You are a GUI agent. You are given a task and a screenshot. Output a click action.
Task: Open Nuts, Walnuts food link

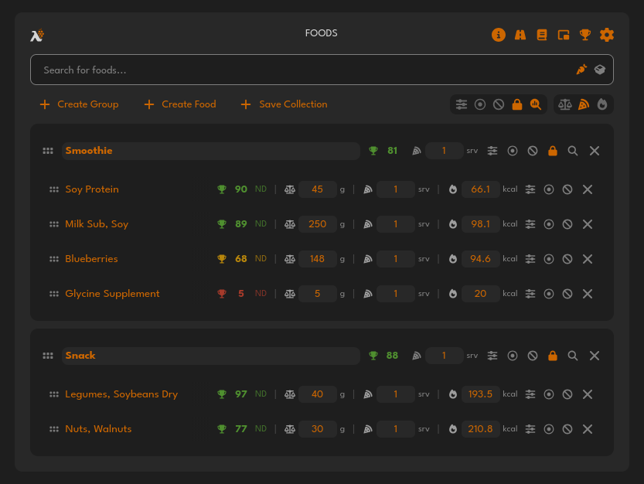click(x=98, y=429)
